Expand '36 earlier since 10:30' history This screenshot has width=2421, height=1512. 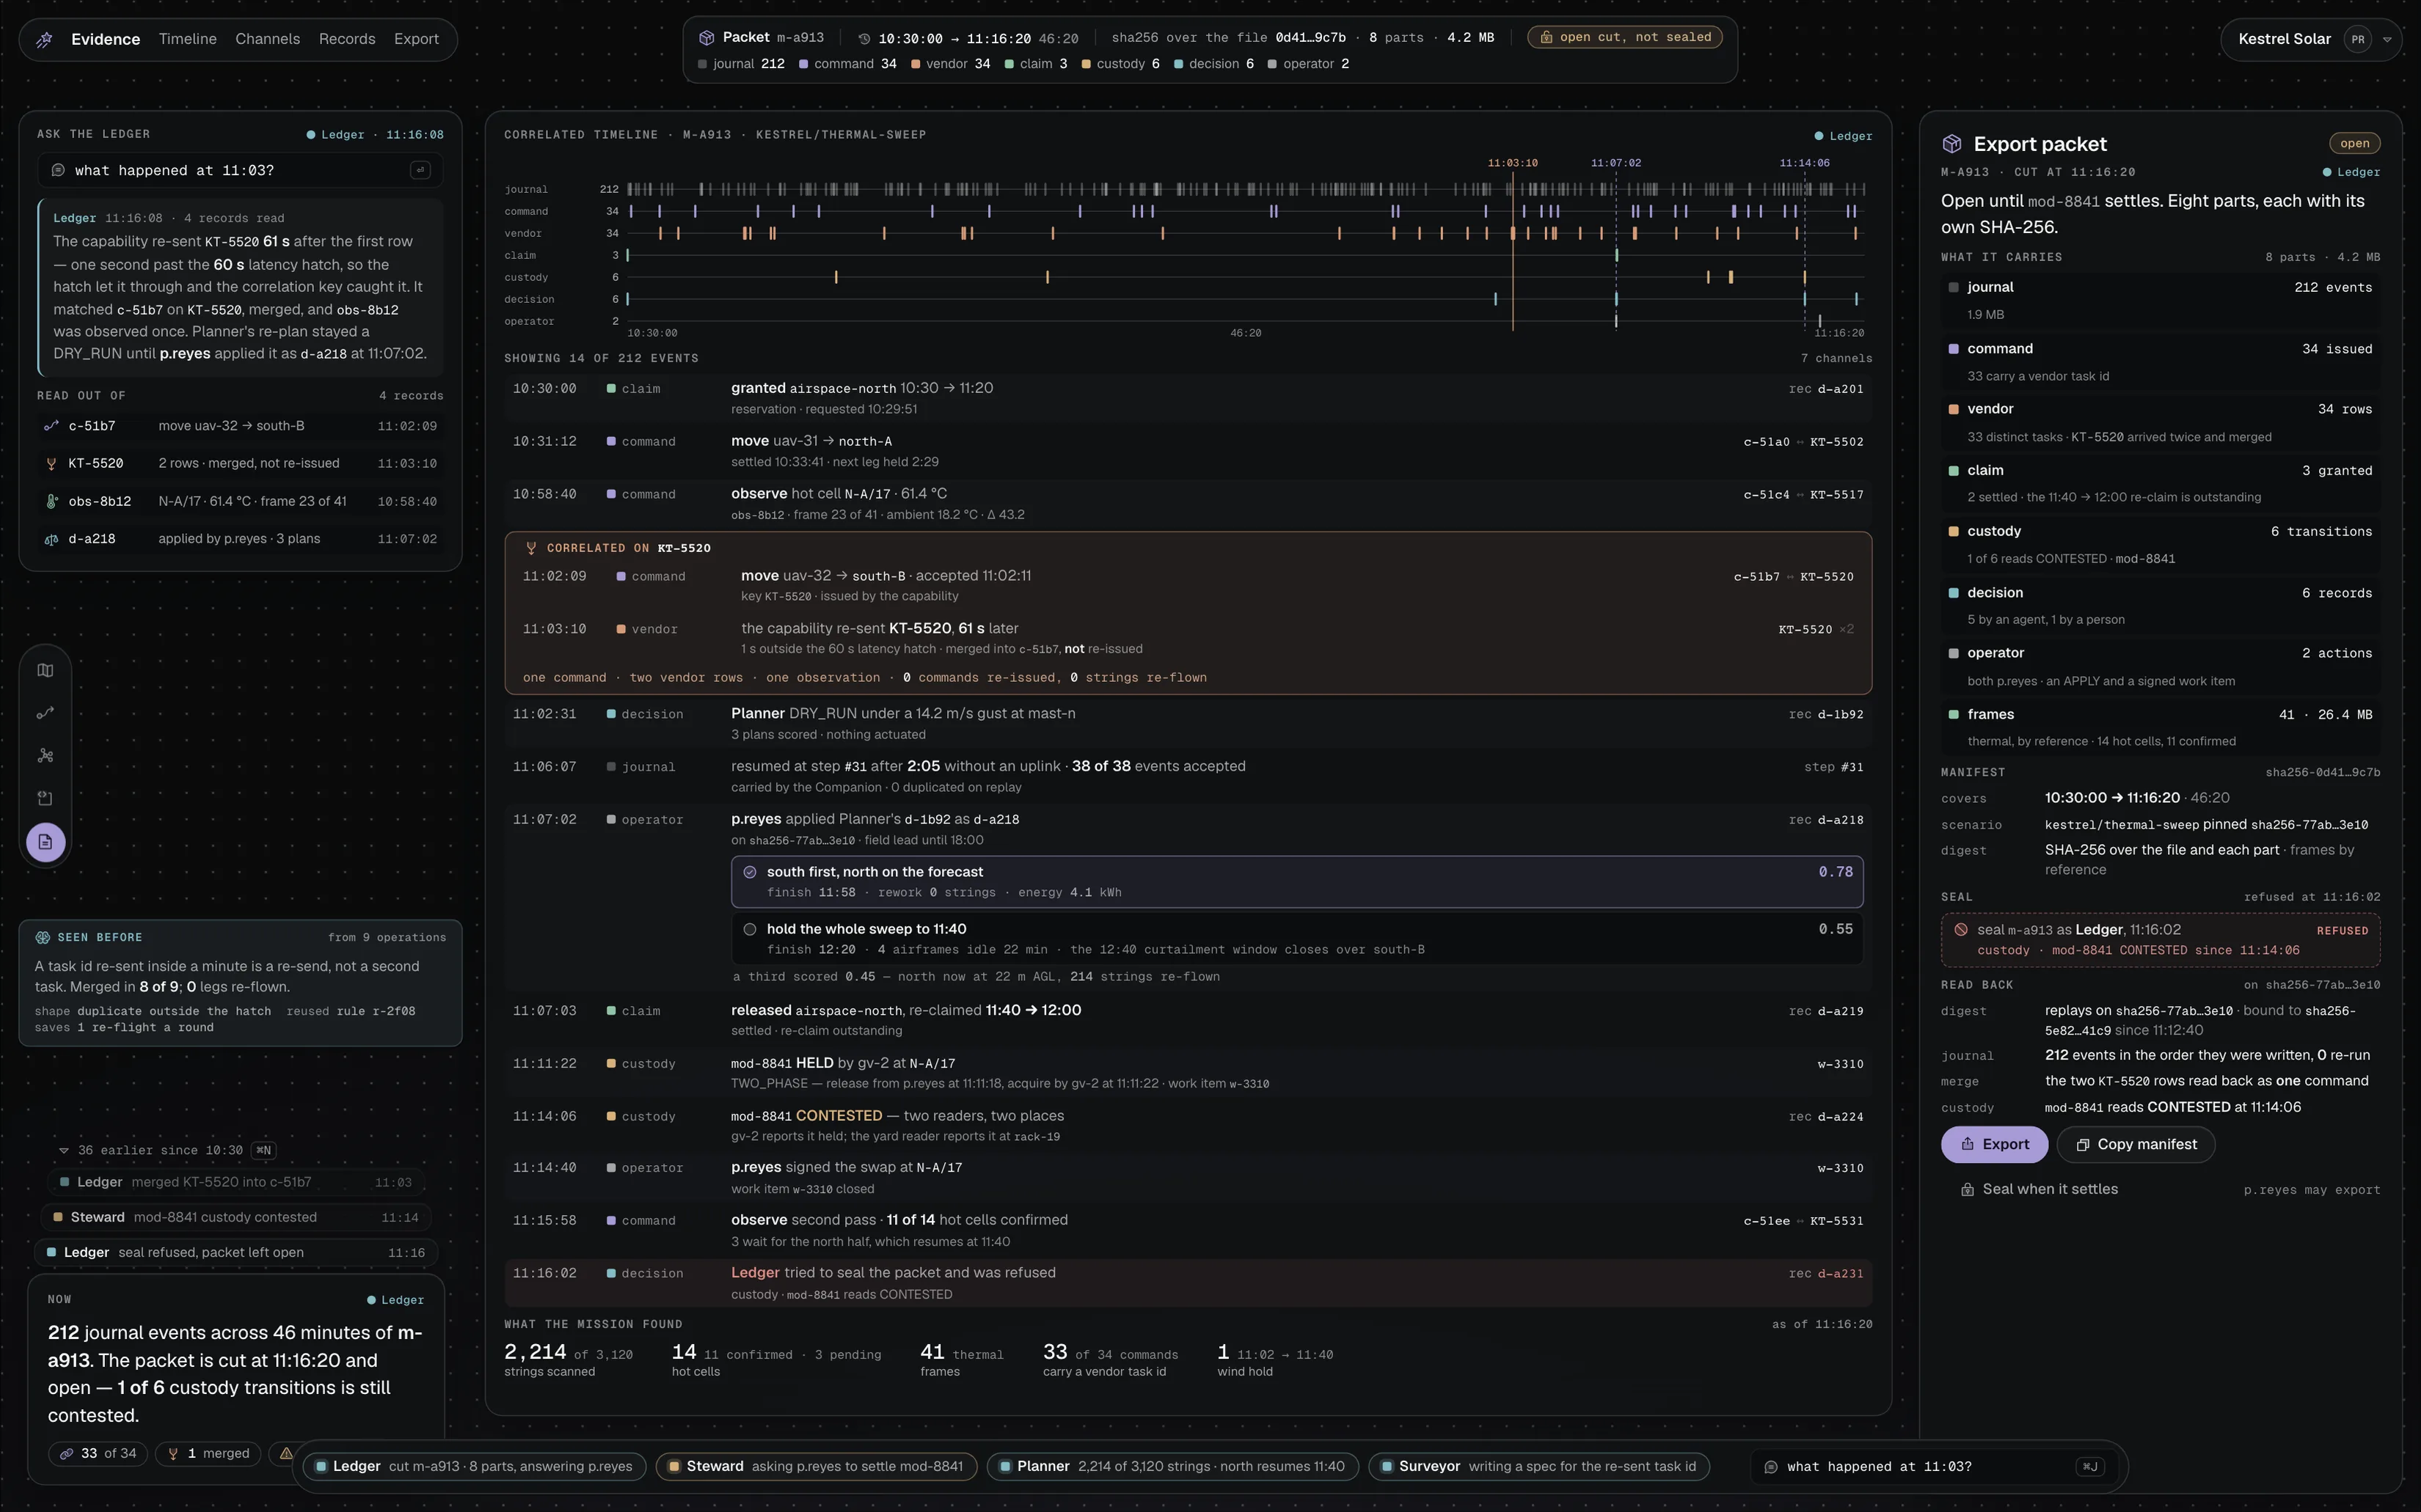166,1150
